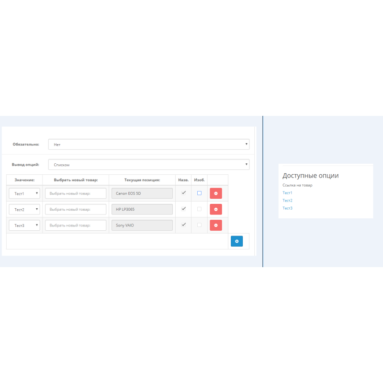383x383 pixels.
Task: Change selection in the Тест3 dropdown
Action: pyautogui.click(x=24, y=225)
